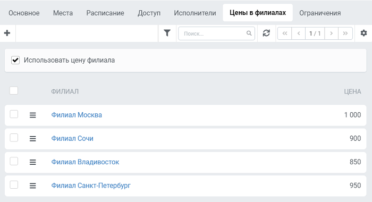Select the Филиал Москва row checkbox
The height and width of the screenshot is (202, 372).
pyautogui.click(x=14, y=114)
